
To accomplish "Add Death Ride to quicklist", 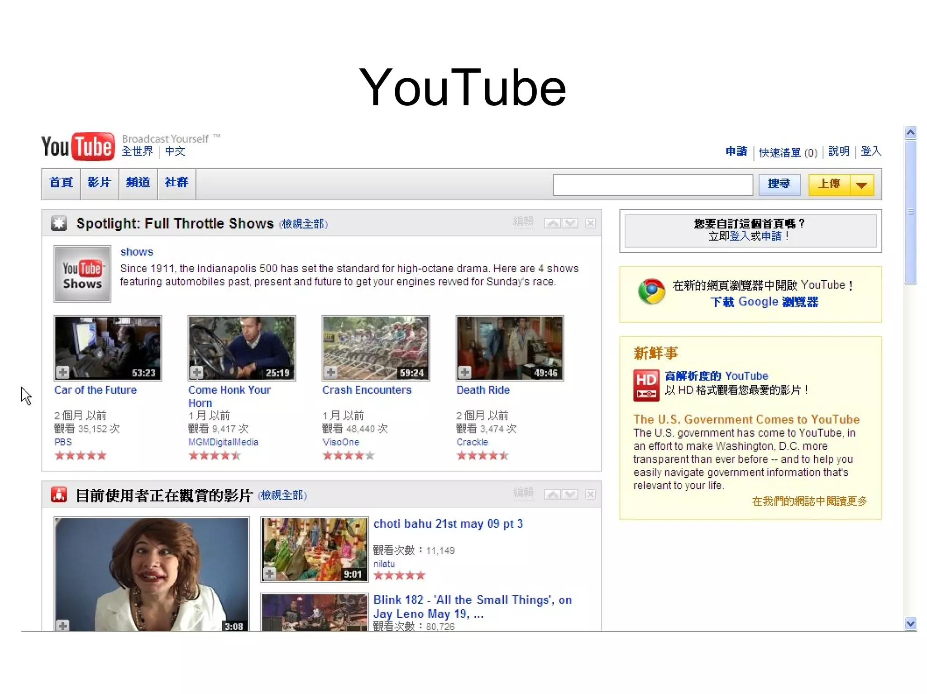I will coord(465,373).
